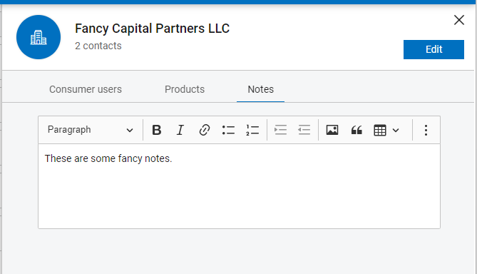Insert an image into notes

[x=332, y=130]
